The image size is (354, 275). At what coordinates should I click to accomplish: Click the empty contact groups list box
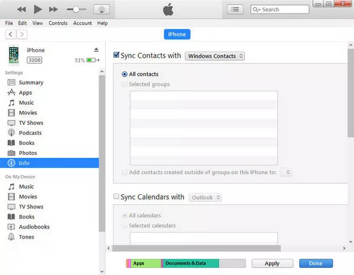[204, 128]
